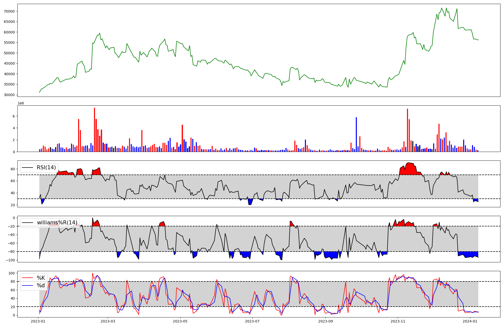504x327 pixels.
Task: Click the 2024-01 x-axis date label
Action: pos(470,321)
